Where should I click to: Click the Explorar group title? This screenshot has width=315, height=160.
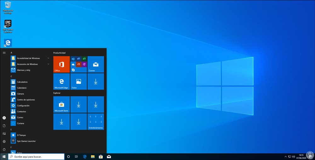(57, 93)
